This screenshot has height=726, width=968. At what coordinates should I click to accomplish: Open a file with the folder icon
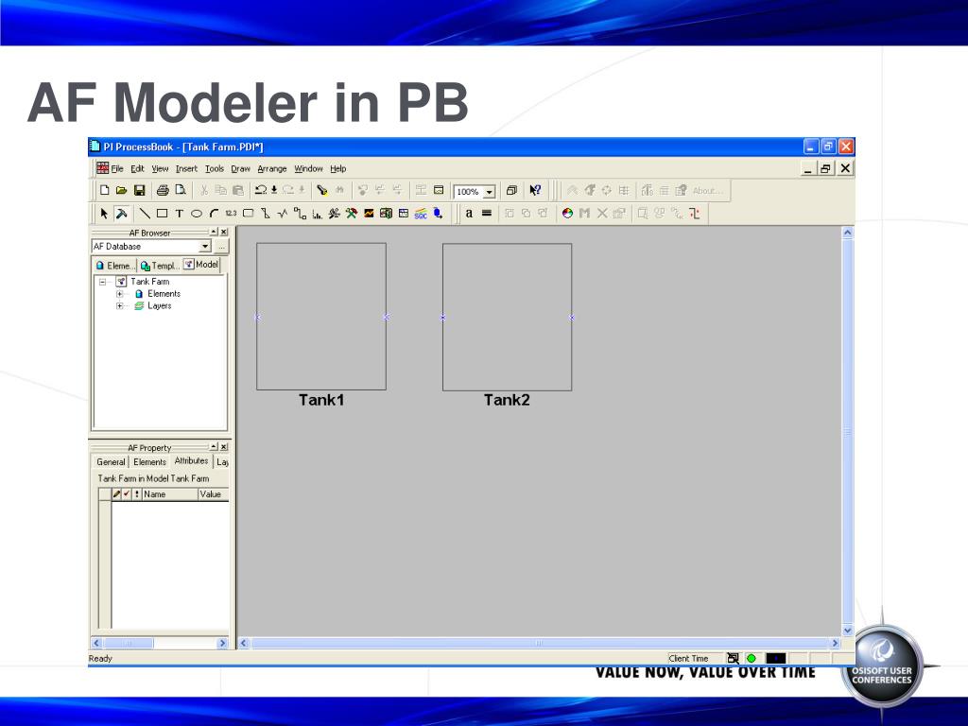(122, 190)
